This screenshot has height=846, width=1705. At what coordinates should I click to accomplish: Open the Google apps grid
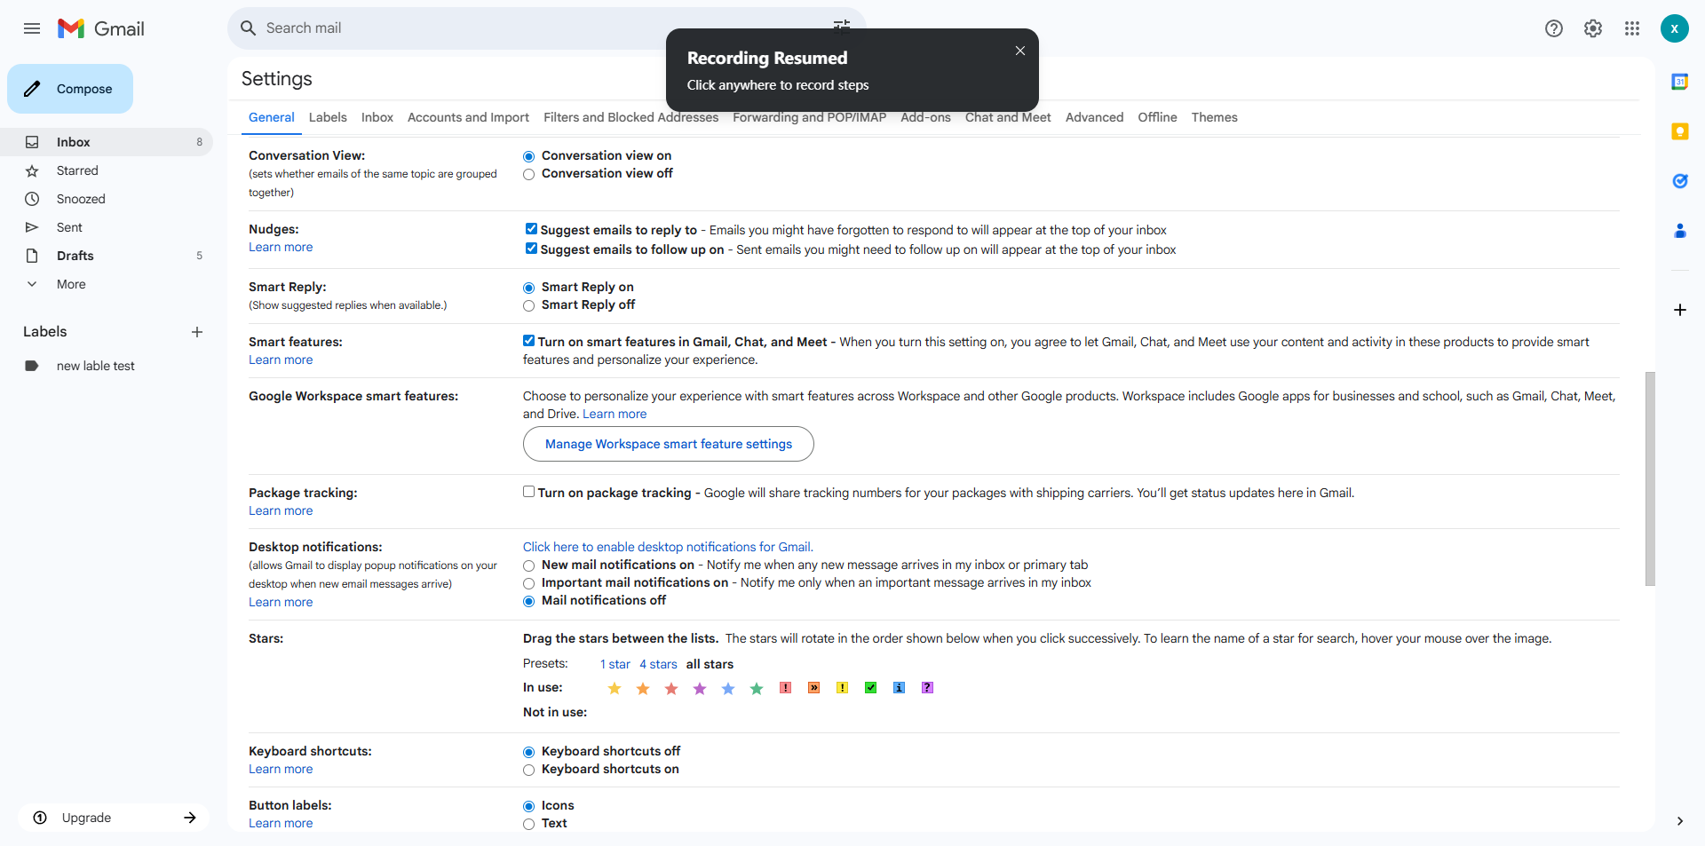(x=1632, y=28)
